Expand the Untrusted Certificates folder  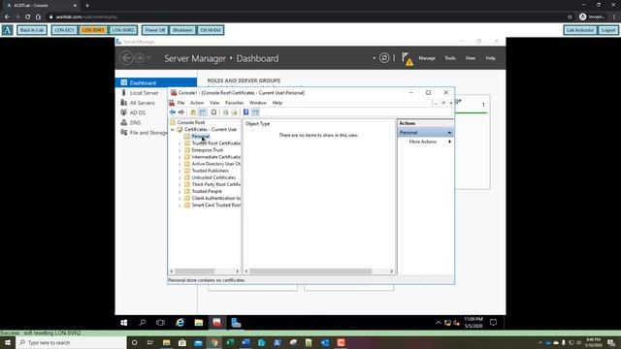pyautogui.click(x=180, y=177)
